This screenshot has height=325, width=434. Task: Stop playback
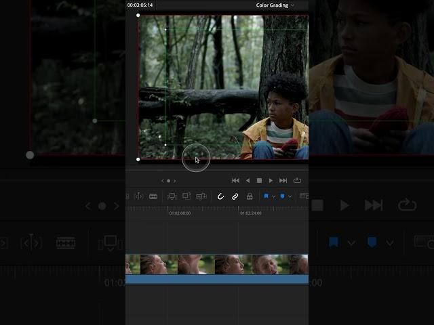click(259, 181)
